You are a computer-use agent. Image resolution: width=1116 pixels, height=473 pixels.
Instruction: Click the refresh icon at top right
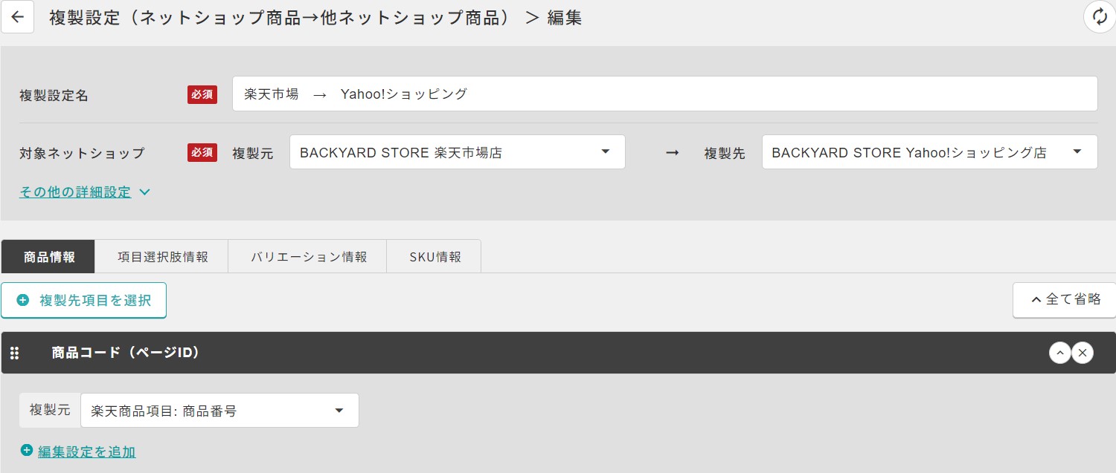click(1099, 17)
